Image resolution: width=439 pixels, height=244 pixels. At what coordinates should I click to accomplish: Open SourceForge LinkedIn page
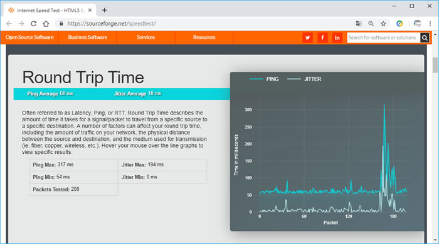click(x=337, y=38)
